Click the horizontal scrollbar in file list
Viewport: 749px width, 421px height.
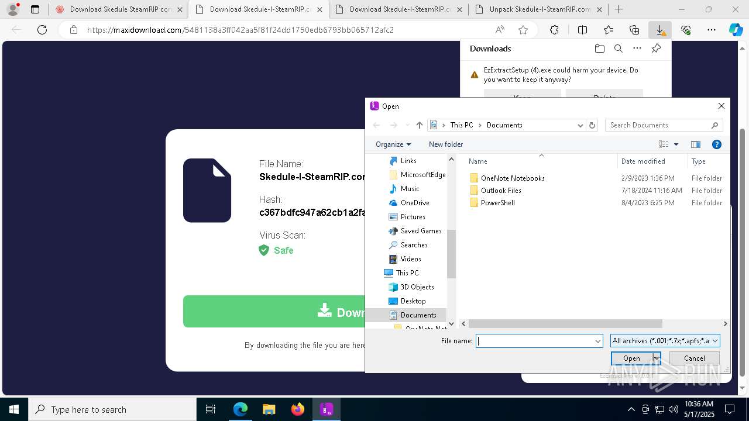coord(566,323)
